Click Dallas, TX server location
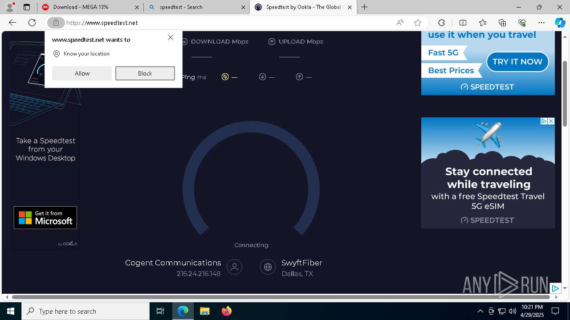Screen dimensions: 570x320 coord(297,274)
